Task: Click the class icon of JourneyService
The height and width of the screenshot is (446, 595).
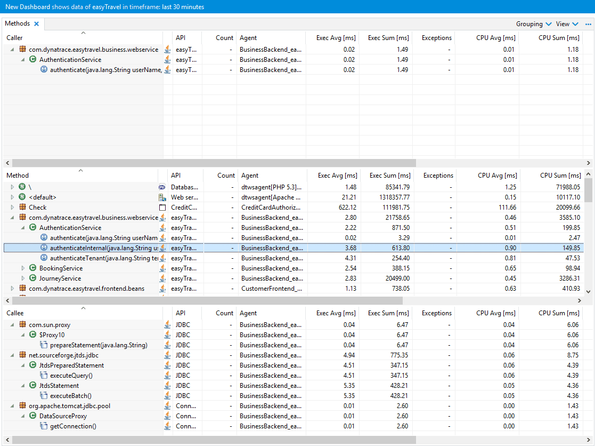Action: [33, 278]
